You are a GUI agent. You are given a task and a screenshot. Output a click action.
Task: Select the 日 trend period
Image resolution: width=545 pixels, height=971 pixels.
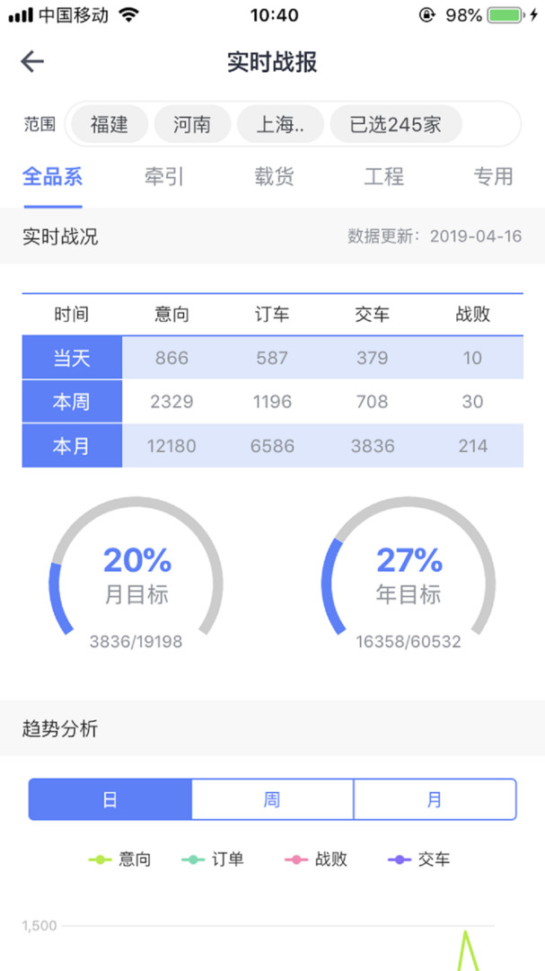tap(110, 799)
